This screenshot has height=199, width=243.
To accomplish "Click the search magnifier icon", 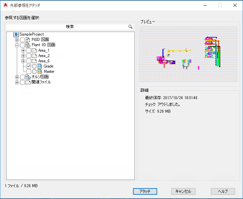I will 130,27.
